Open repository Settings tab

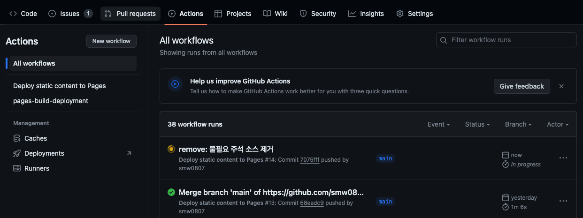tap(414, 14)
